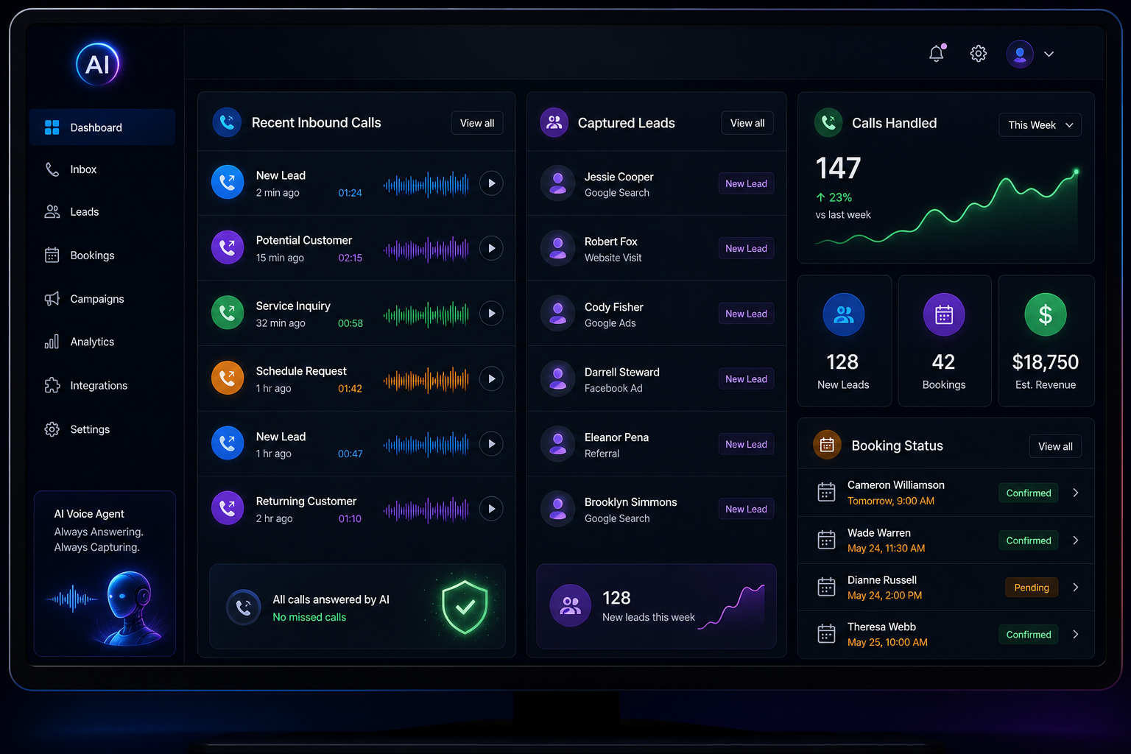Click Potential Customer purple phone icon
The width and height of the screenshot is (1131, 754).
[228, 247]
